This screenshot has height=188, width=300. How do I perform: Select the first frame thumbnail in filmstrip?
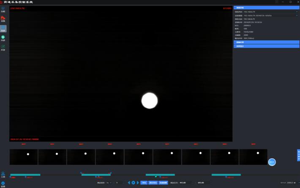[x=24, y=157]
